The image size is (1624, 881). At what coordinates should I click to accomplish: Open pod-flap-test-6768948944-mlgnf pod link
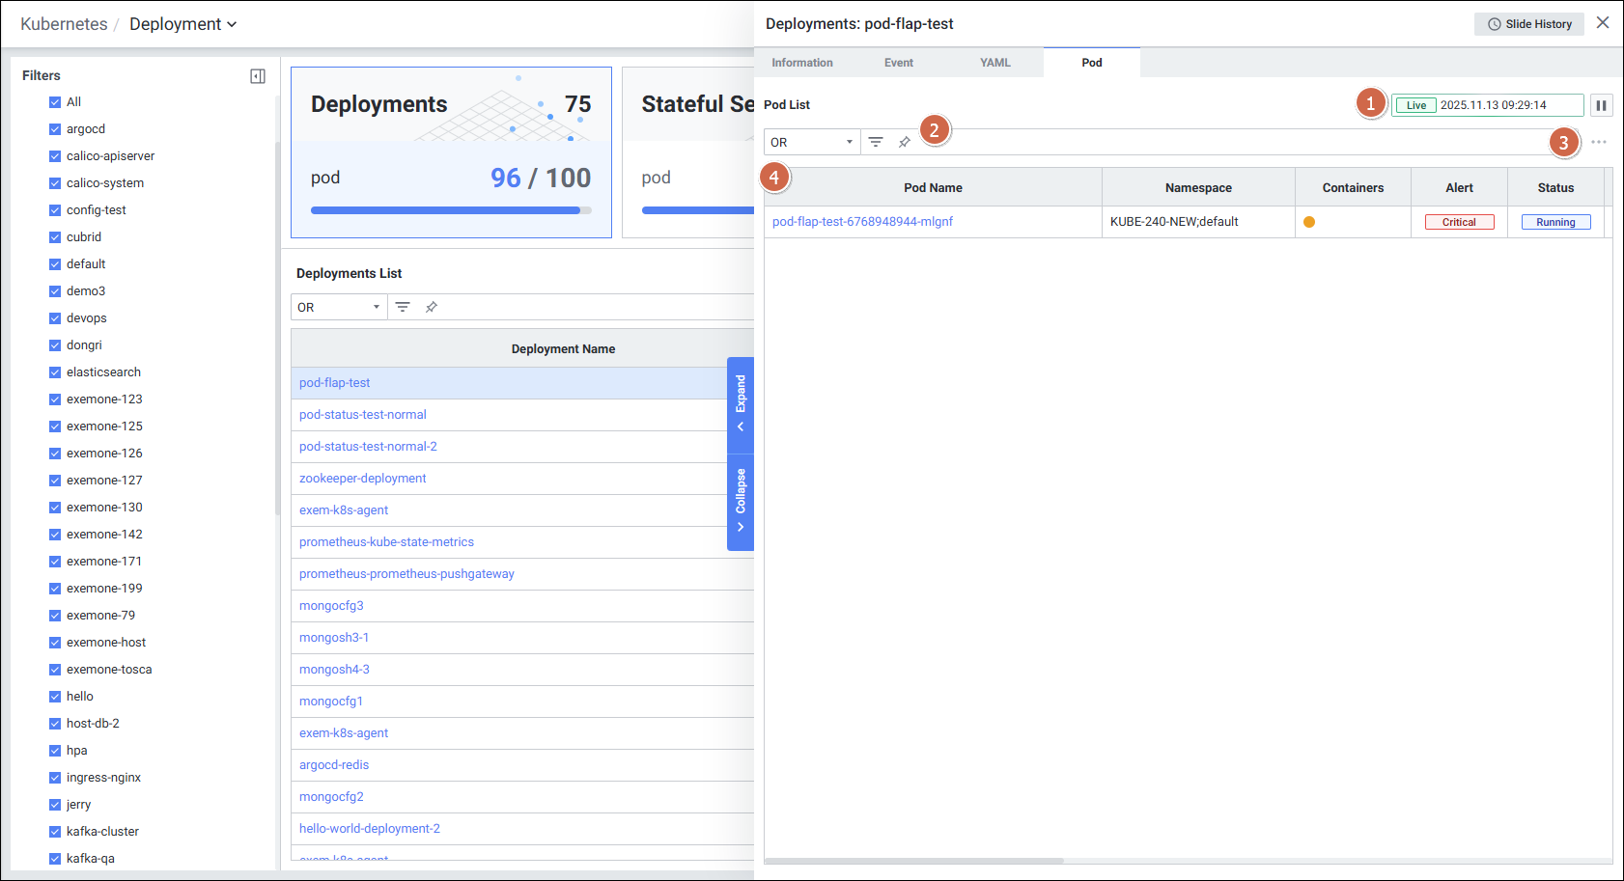[x=862, y=222]
